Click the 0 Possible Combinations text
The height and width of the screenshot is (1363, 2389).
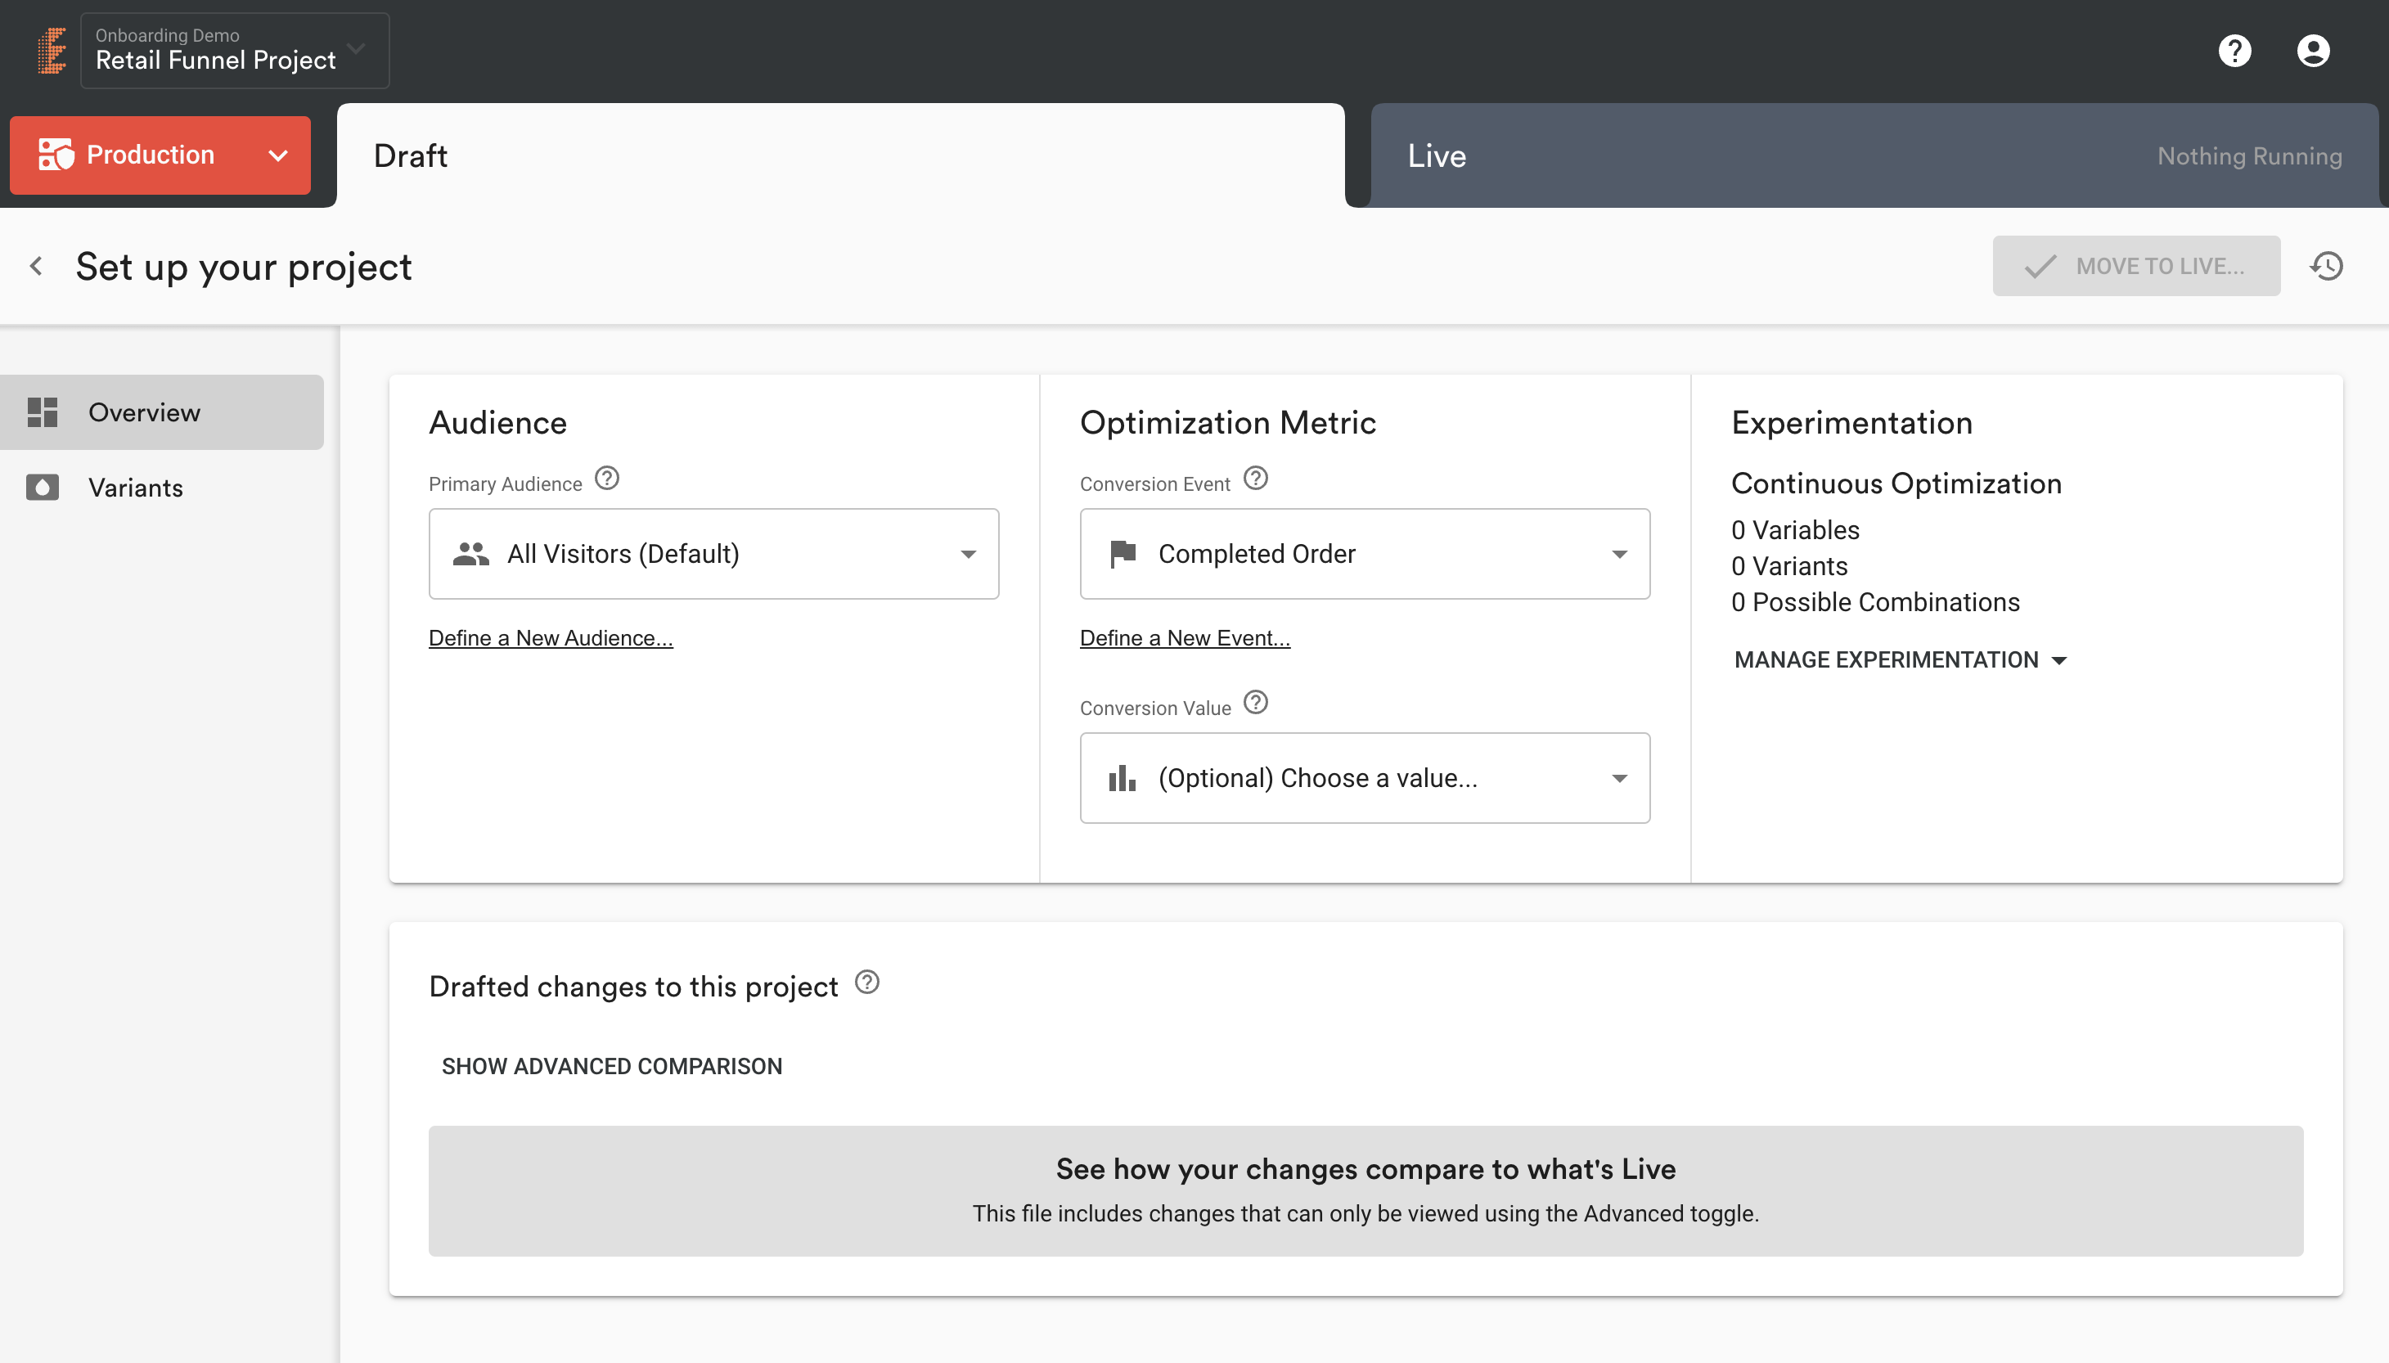coord(1875,602)
